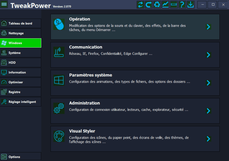This screenshot has width=229, height=161.
Task: Select the Nettoyage sidebar tab
Action: [21, 33]
